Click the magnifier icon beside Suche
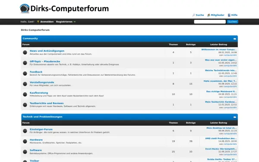The image size is (259, 162). coord(194,15)
